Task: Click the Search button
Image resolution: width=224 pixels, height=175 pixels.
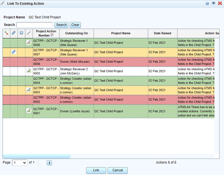Action: point(61,25)
